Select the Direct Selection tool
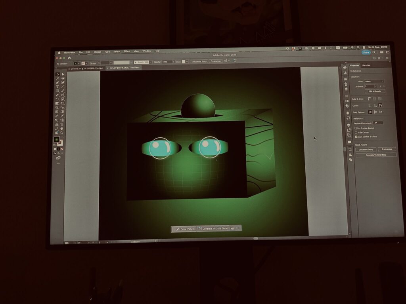406x304 pixels. [x=63, y=74]
